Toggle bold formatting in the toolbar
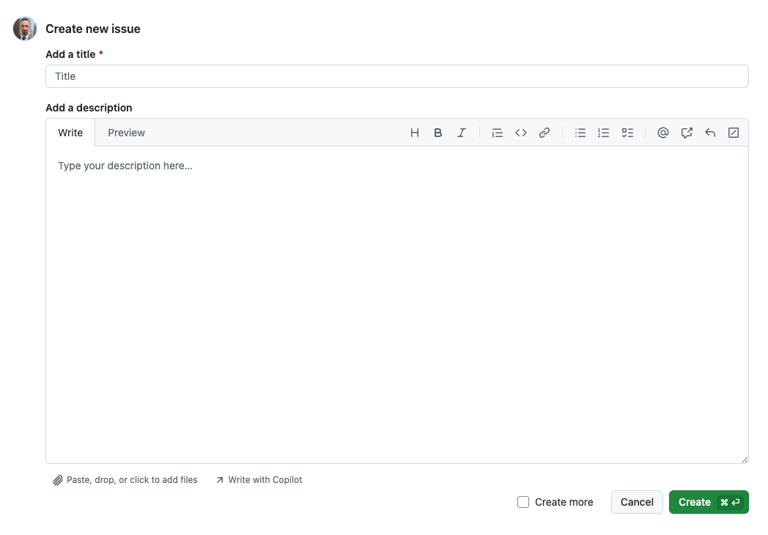Viewport: 768px width, 535px height. click(438, 133)
